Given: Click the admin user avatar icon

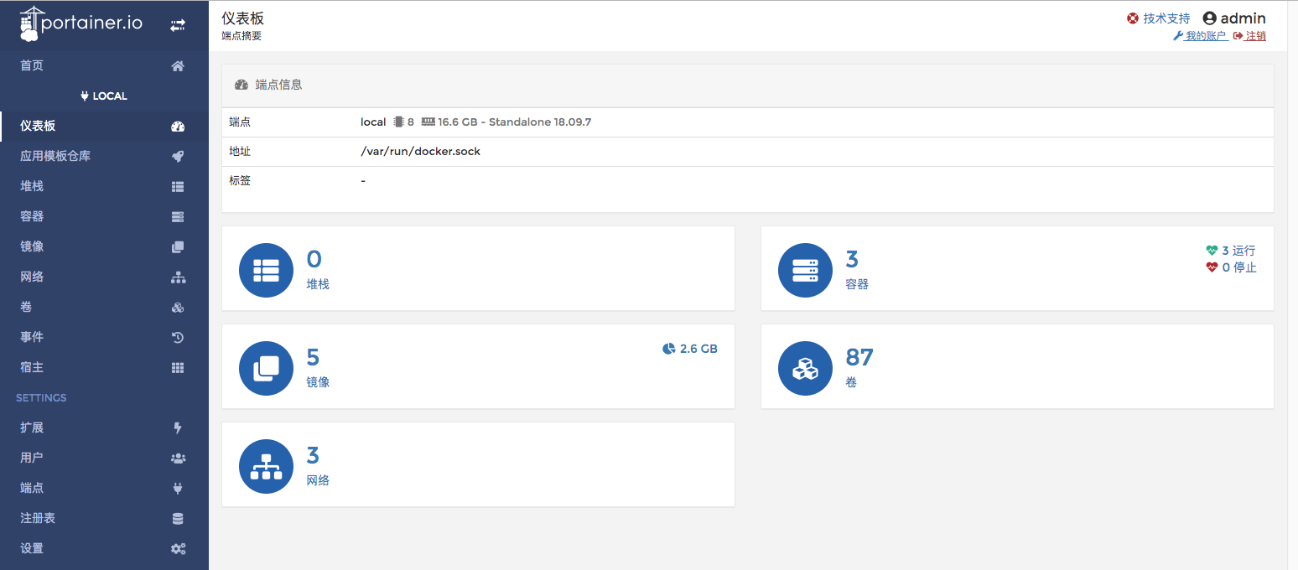Looking at the screenshot, I should pyautogui.click(x=1209, y=18).
